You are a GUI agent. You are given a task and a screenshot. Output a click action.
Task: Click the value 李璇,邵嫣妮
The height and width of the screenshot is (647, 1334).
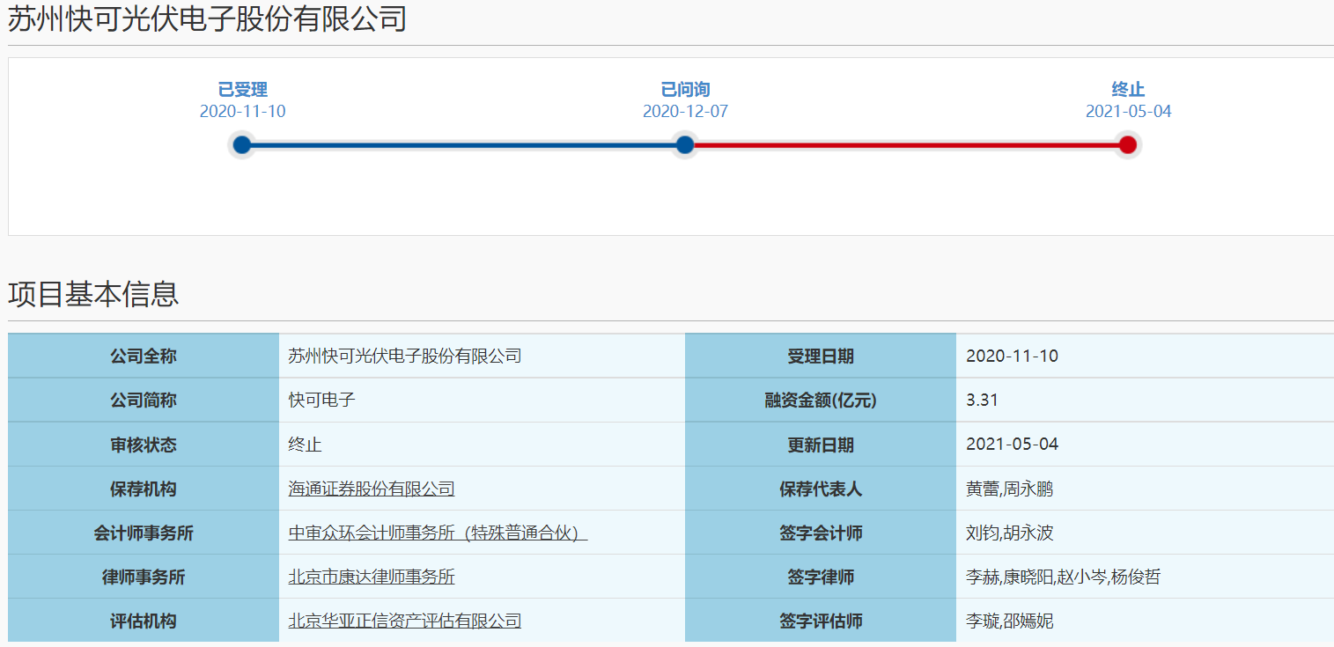[x=1010, y=621]
